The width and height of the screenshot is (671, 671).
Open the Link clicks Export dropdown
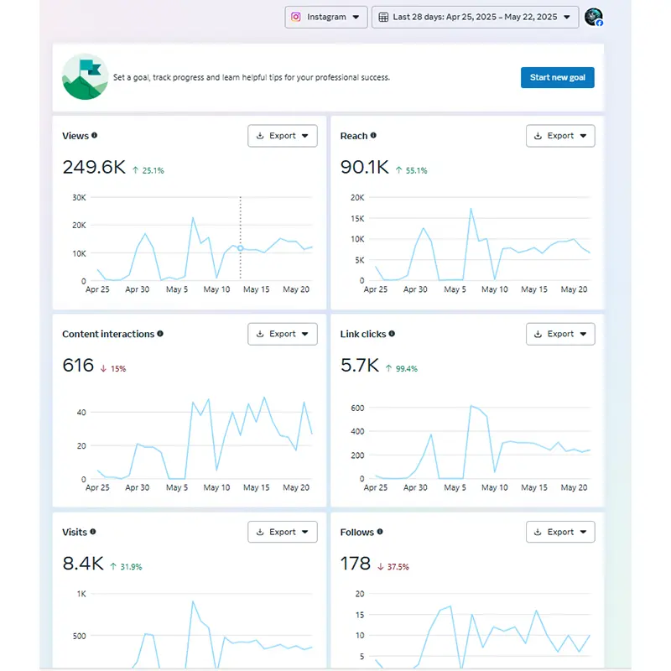[560, 334]
